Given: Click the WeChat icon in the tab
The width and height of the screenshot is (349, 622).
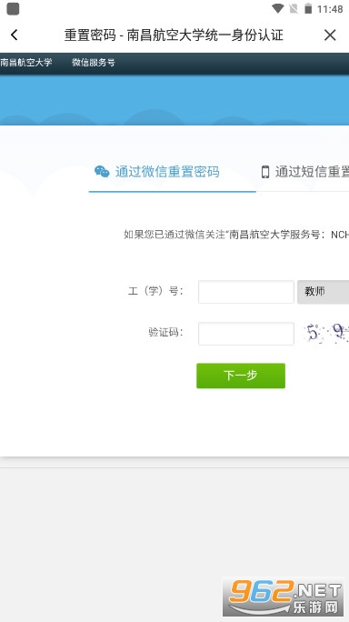Looking at the screenshot, I should [x=102, y=172].
